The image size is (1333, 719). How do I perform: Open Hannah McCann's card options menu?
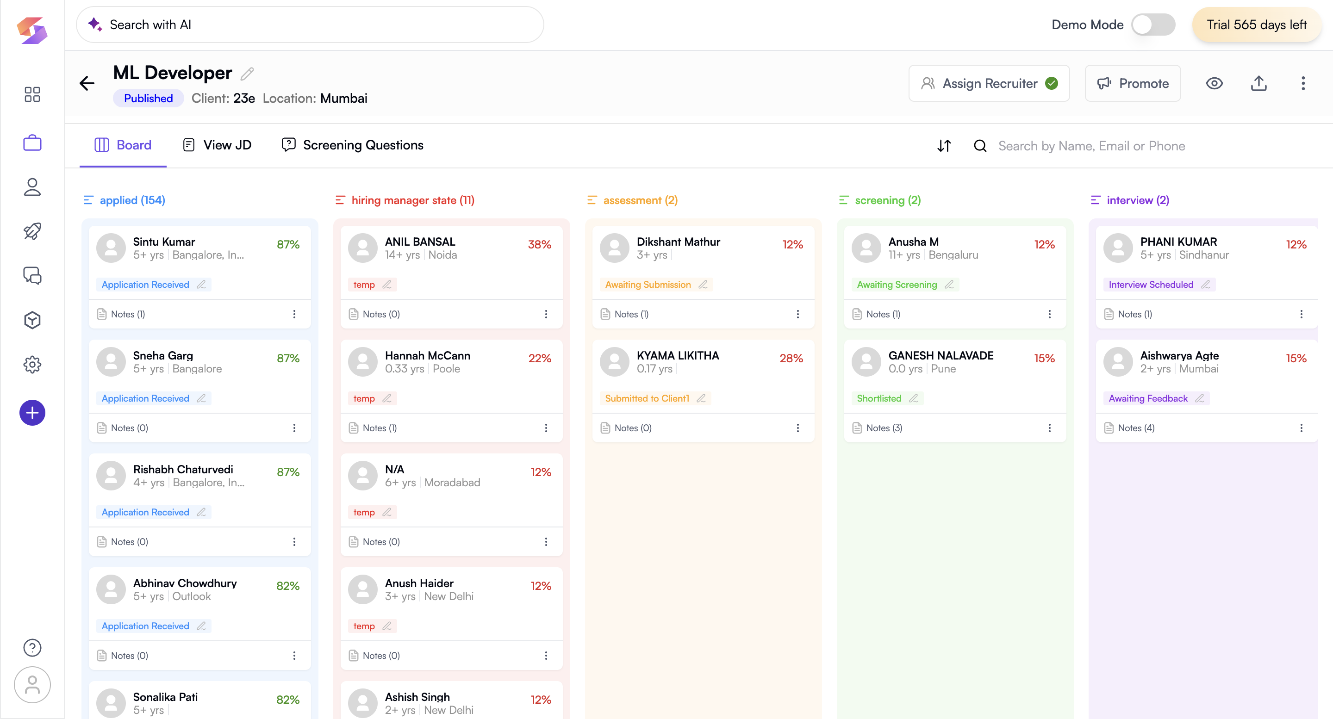click(x=546, y=428)
